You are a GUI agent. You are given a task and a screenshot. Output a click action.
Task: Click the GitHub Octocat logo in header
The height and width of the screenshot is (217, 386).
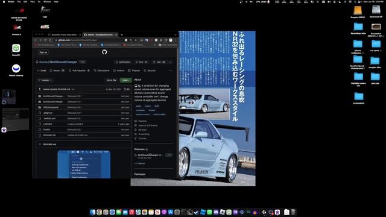tap(104, 52)
